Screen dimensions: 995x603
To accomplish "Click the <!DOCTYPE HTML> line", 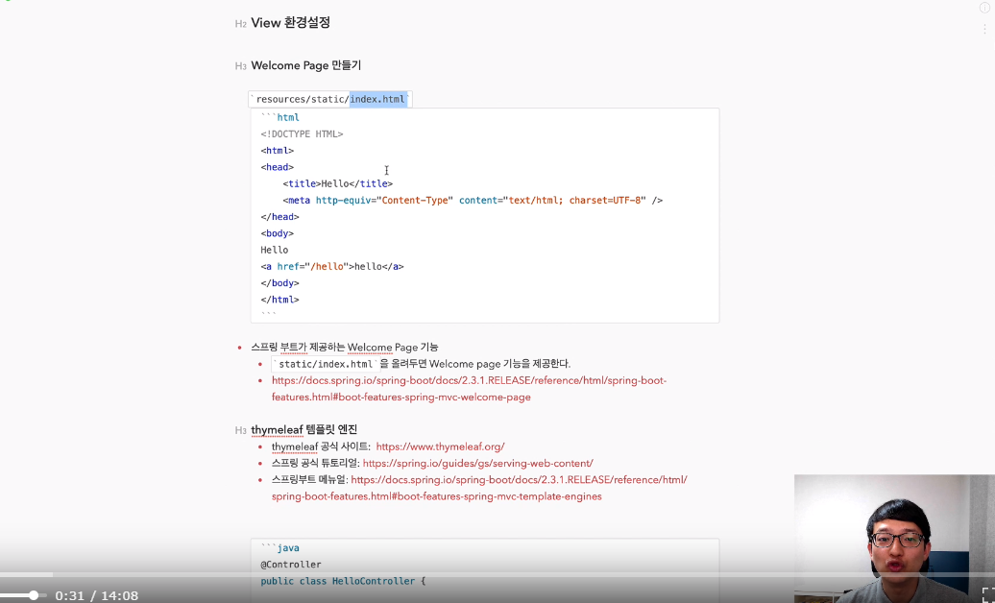I will (302, 133).
